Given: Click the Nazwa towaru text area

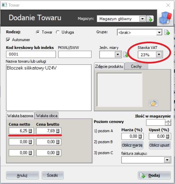Looking at the screenshot, I should 49,88.
